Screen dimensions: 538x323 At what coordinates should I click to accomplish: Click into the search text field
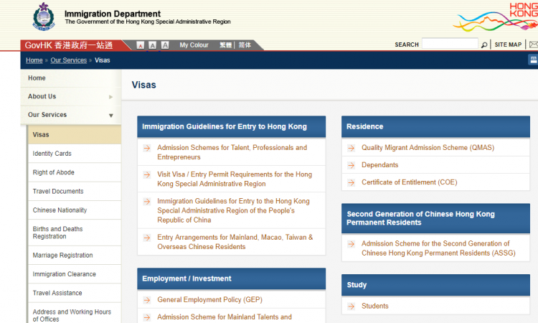449,45
